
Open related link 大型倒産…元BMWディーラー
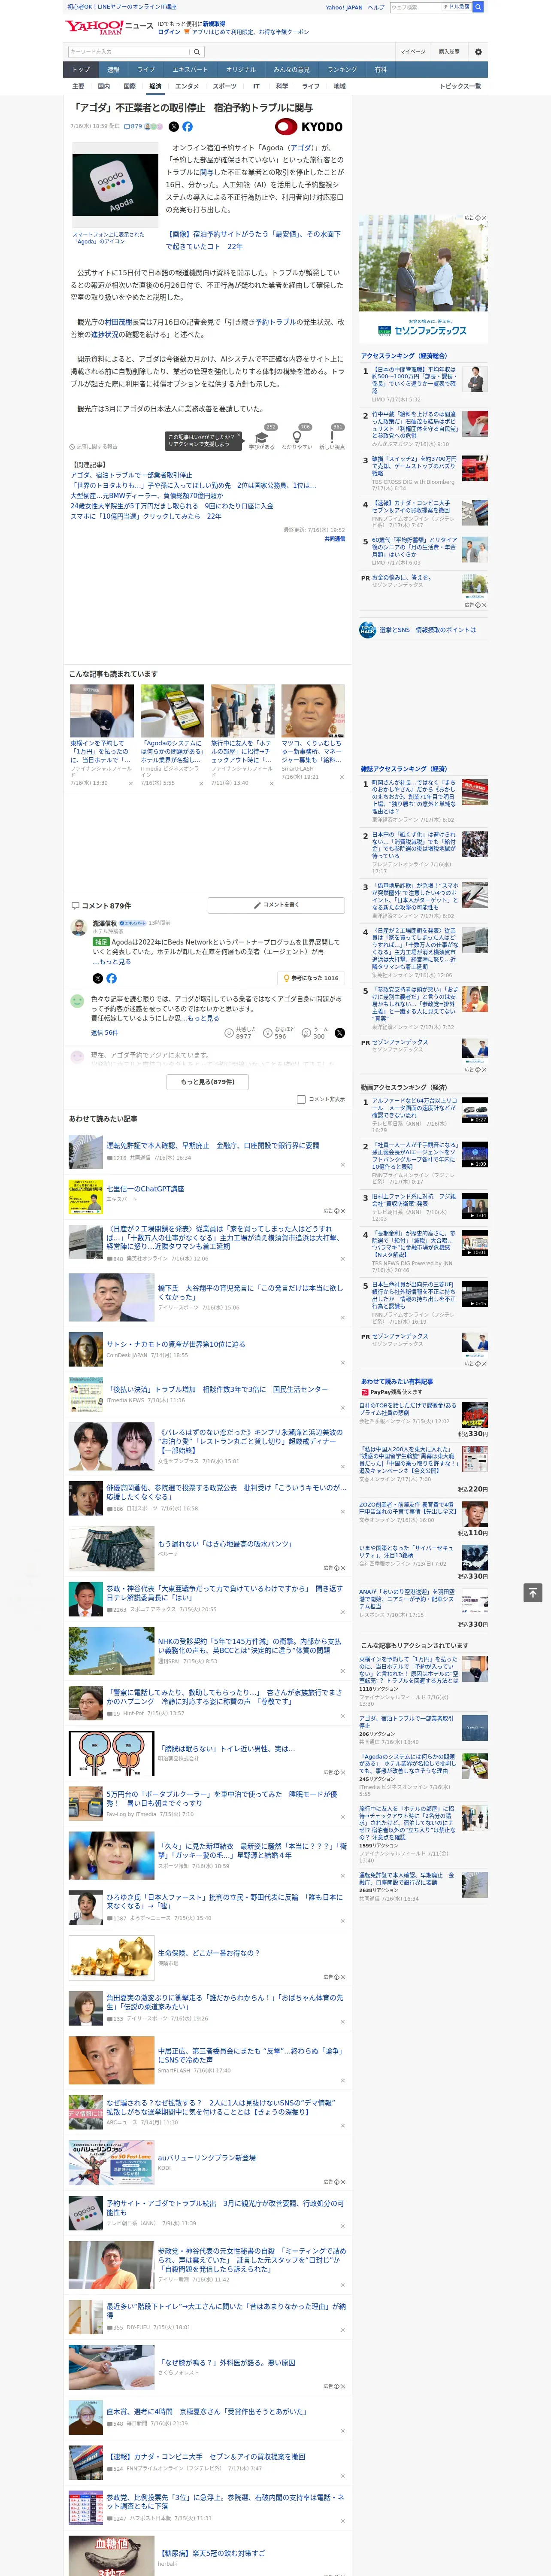[147, 496]
